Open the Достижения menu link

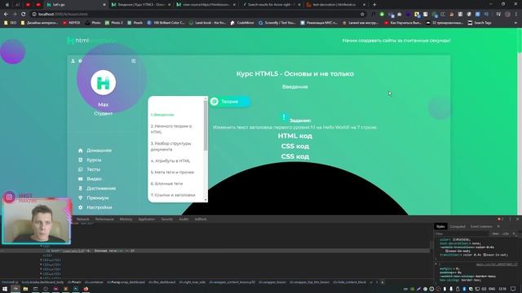tap(101, 188)
